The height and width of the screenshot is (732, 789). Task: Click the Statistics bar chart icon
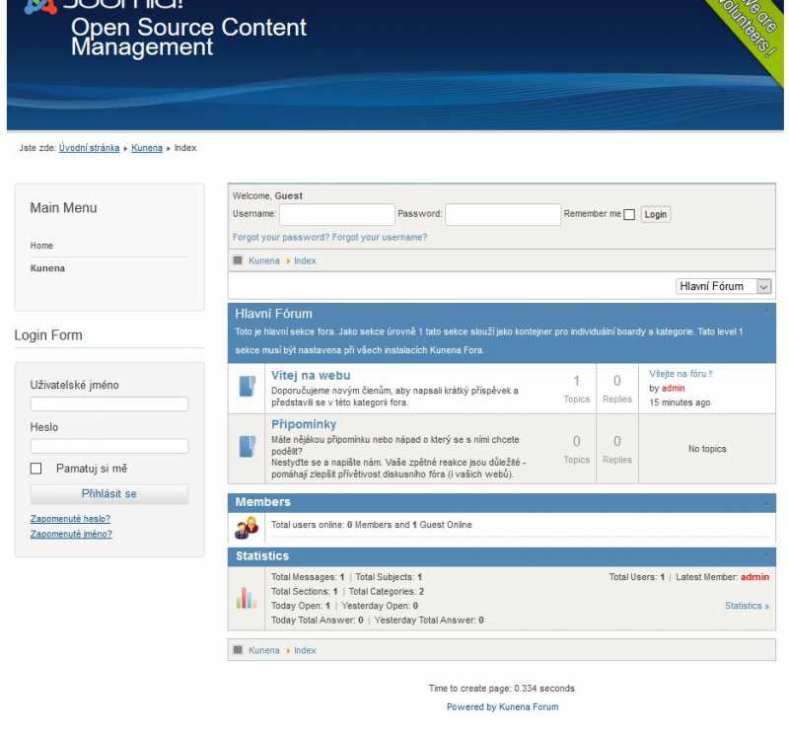click(247, 598)
